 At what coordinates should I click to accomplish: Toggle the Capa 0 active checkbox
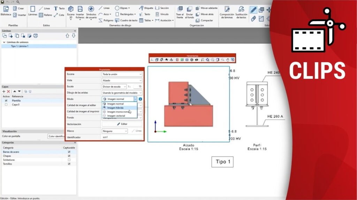click(6, 104)
